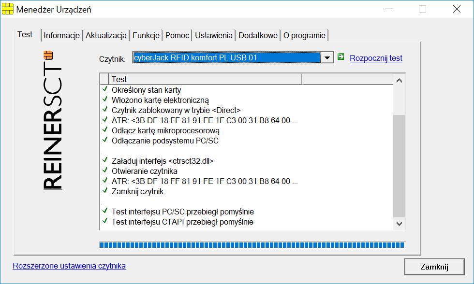Click the scroll down arrow in test list
Viewport: 474px width, 284px height.
click(x=399, y=224)
